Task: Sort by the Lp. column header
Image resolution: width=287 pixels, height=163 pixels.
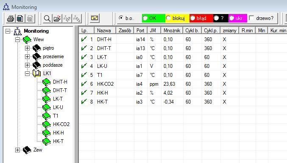Action: (87, 31)
